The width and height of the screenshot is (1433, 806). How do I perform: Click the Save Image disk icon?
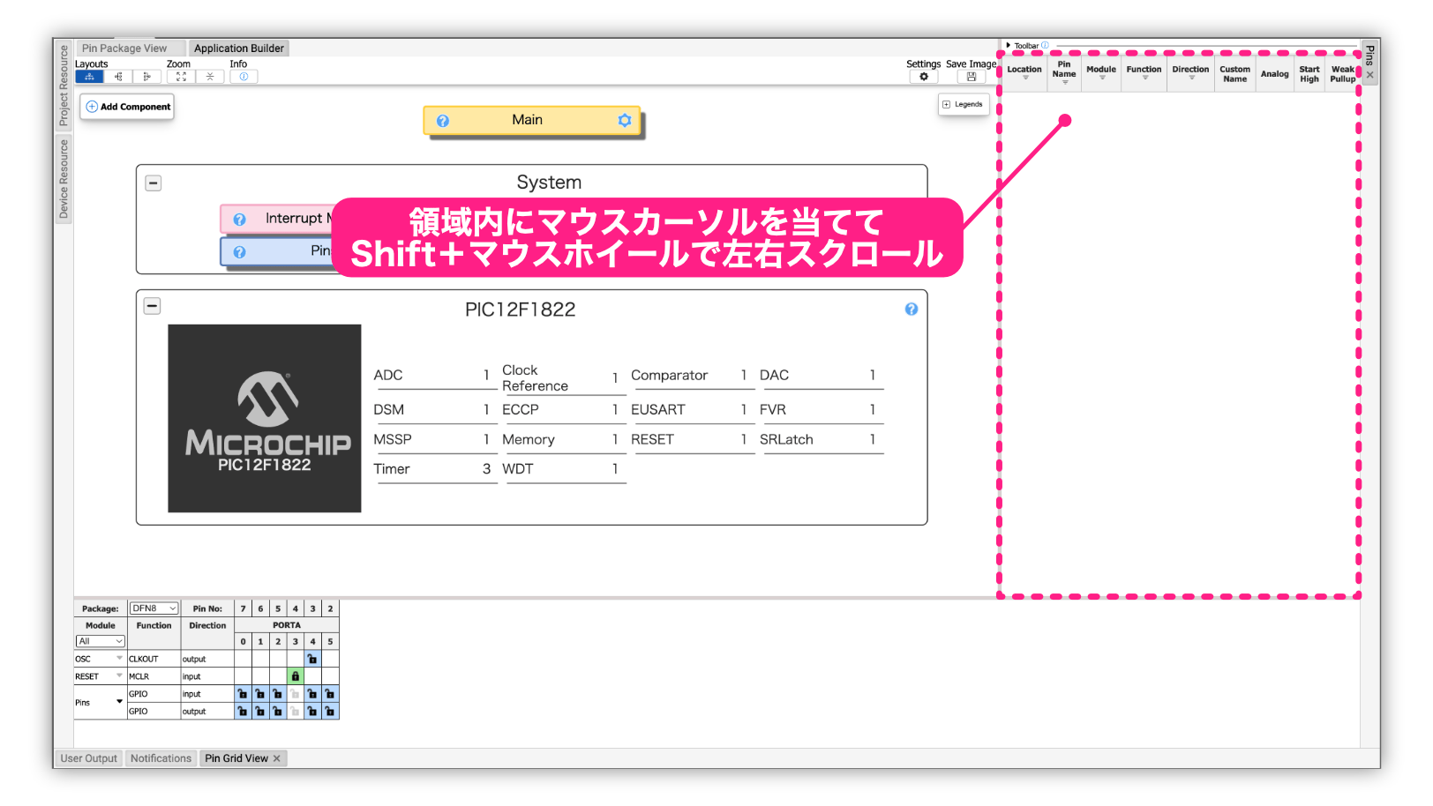pos(971,77)
